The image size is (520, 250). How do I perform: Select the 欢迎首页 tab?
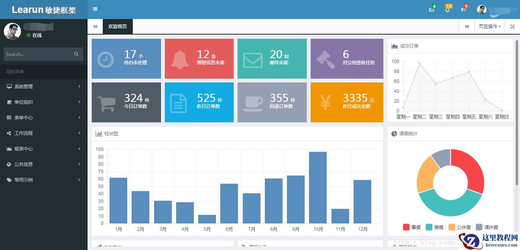tap(118, 26)
